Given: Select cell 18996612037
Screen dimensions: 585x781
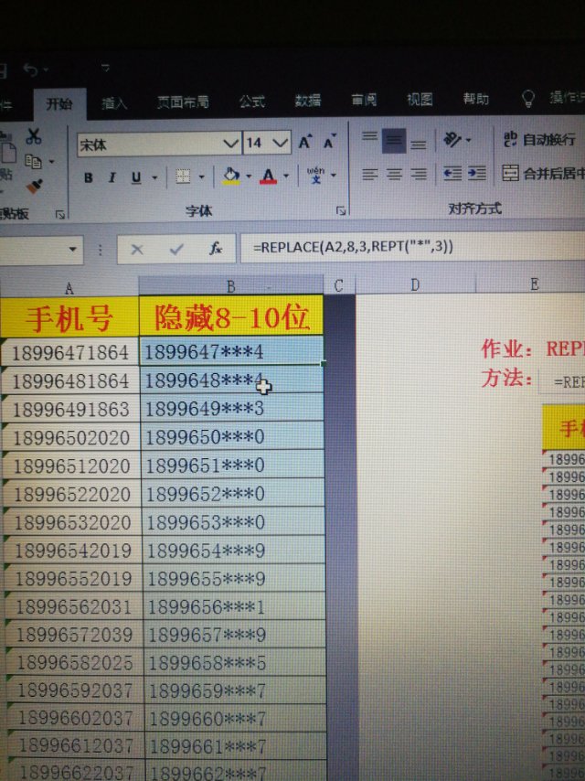Looking at the screenshot, I should pos(76,746).
